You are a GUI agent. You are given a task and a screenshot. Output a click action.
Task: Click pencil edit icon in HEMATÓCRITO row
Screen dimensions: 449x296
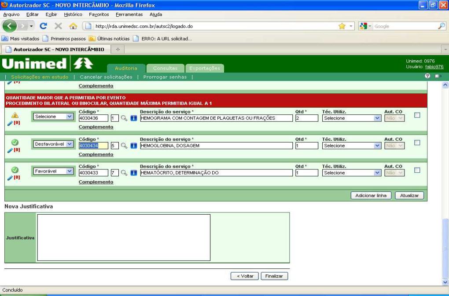tap(10, 178)
